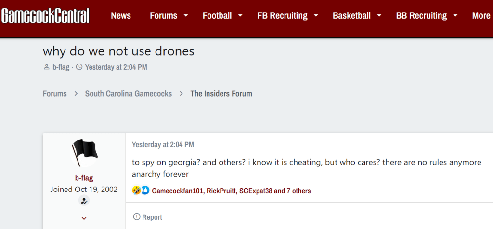Open the FB Recruiting dropdown arrow
493x229 pixels.
316,16
